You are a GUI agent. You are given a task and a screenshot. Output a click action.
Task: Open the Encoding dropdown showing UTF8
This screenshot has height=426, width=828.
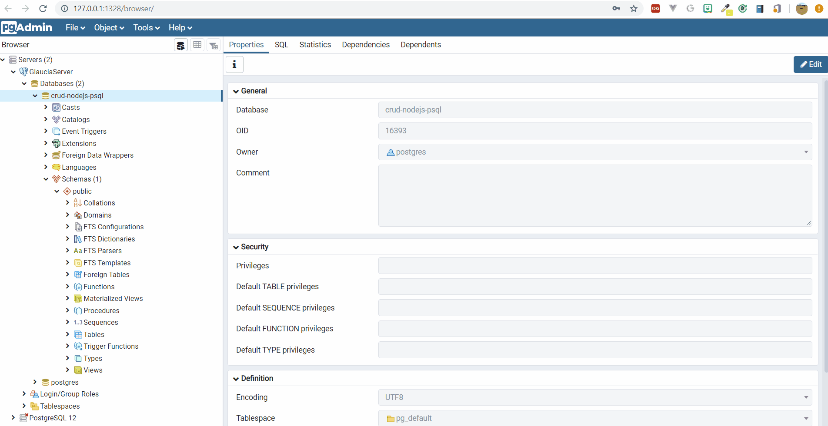pos(806,397)
